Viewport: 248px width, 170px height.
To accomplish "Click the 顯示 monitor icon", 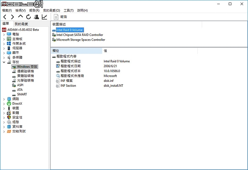I will [x=9, y=53].
